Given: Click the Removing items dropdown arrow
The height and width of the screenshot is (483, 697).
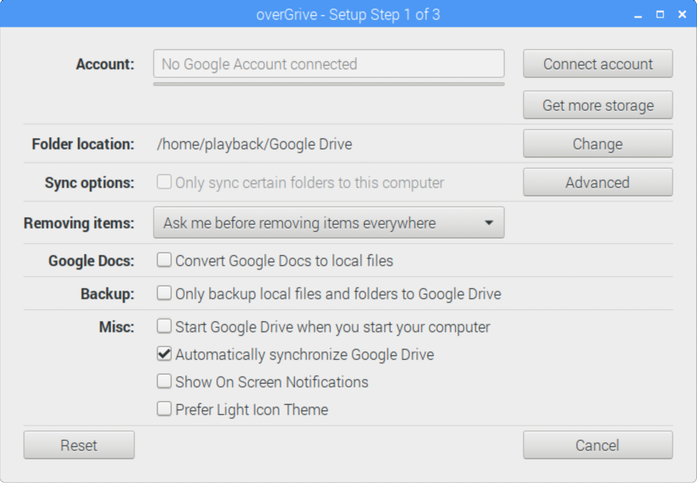Looking at the screenshot, I should pyautogui.click(x=489, y=223).
